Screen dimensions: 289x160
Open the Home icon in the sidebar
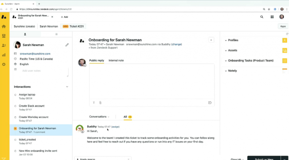click(x=4, y=26)
